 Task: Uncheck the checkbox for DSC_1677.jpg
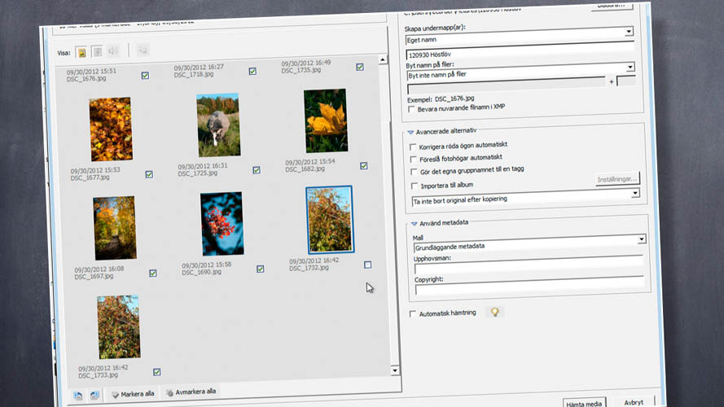(x=149, y=174)
